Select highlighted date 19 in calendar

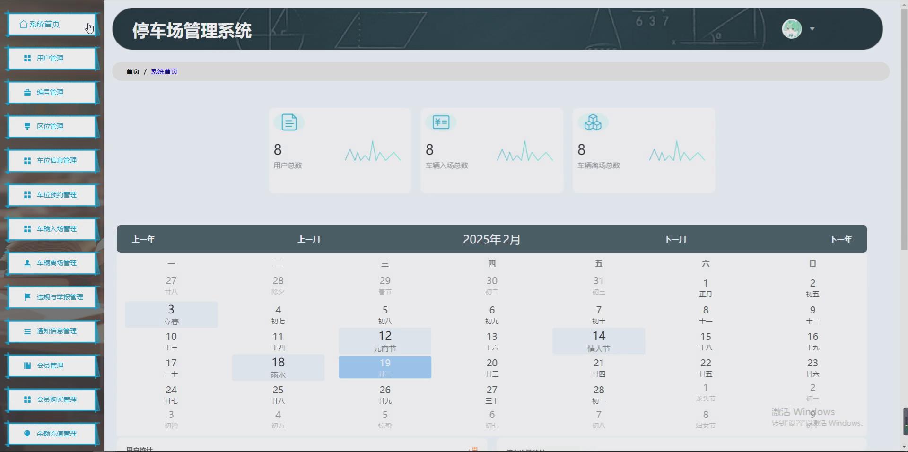385,367
